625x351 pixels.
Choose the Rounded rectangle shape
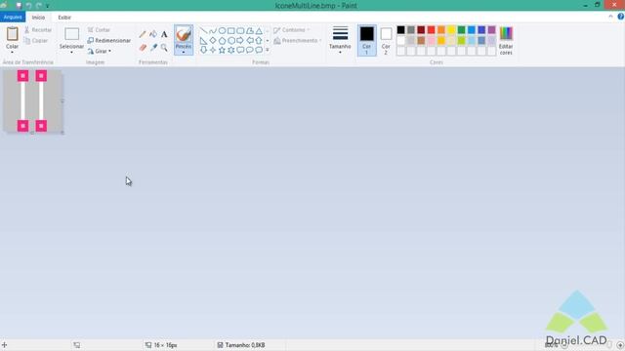coord(240,30)
